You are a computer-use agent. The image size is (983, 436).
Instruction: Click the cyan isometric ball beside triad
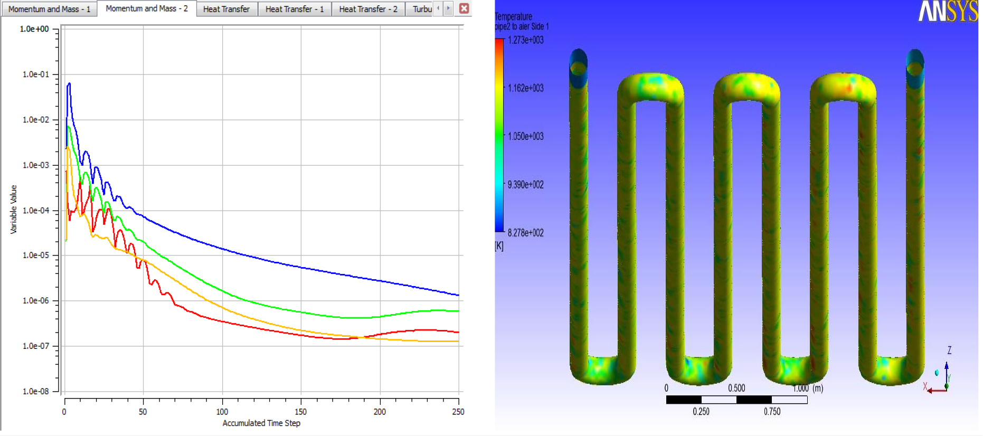pos(937,373)
